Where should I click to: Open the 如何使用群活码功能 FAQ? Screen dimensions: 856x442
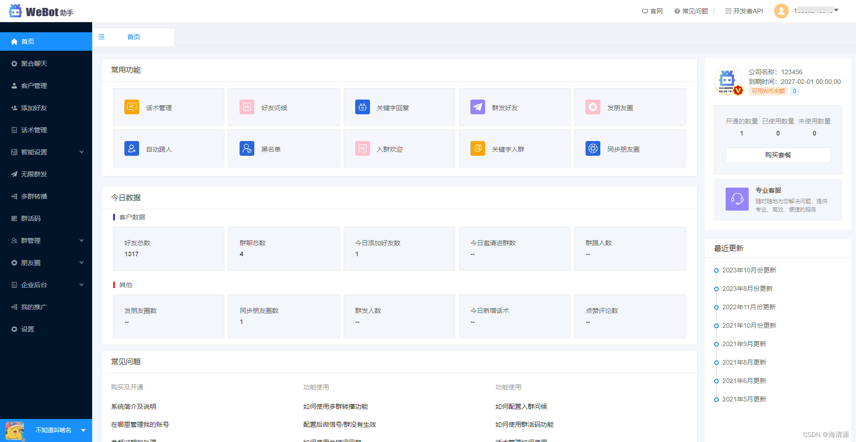524,424
